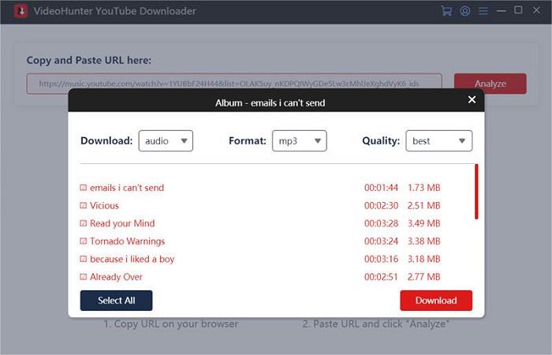Click the URL input field
The height and width of the screenshot is (355, 552).
234,84
